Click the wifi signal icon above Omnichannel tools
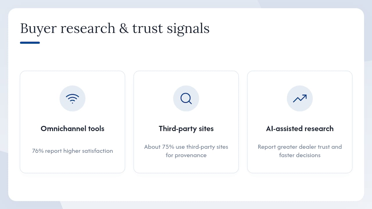372x209 pixels. (x=72, y=99)
